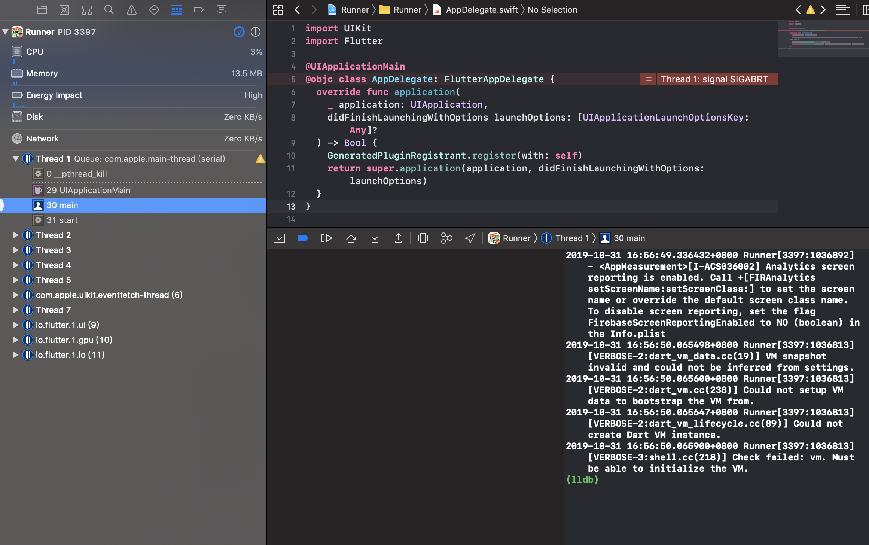Click the (lldb) console prompt
Viewport: 869px width, 545px height.
point(582,479)
